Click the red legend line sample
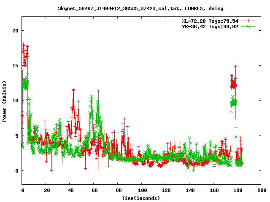Viewport: 270px width, 202px height. [x=248, y=21]
